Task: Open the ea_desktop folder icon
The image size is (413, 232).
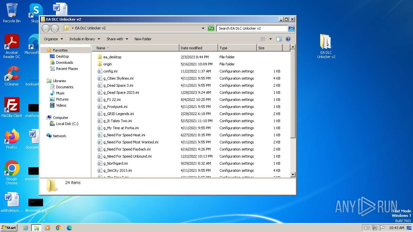Action: 100,57
